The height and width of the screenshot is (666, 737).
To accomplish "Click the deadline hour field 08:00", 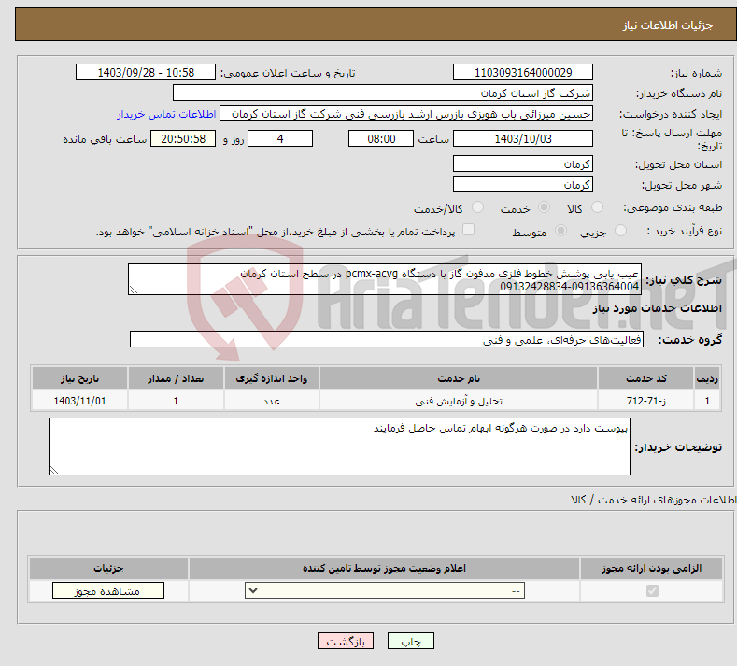I will pos(381,138).
